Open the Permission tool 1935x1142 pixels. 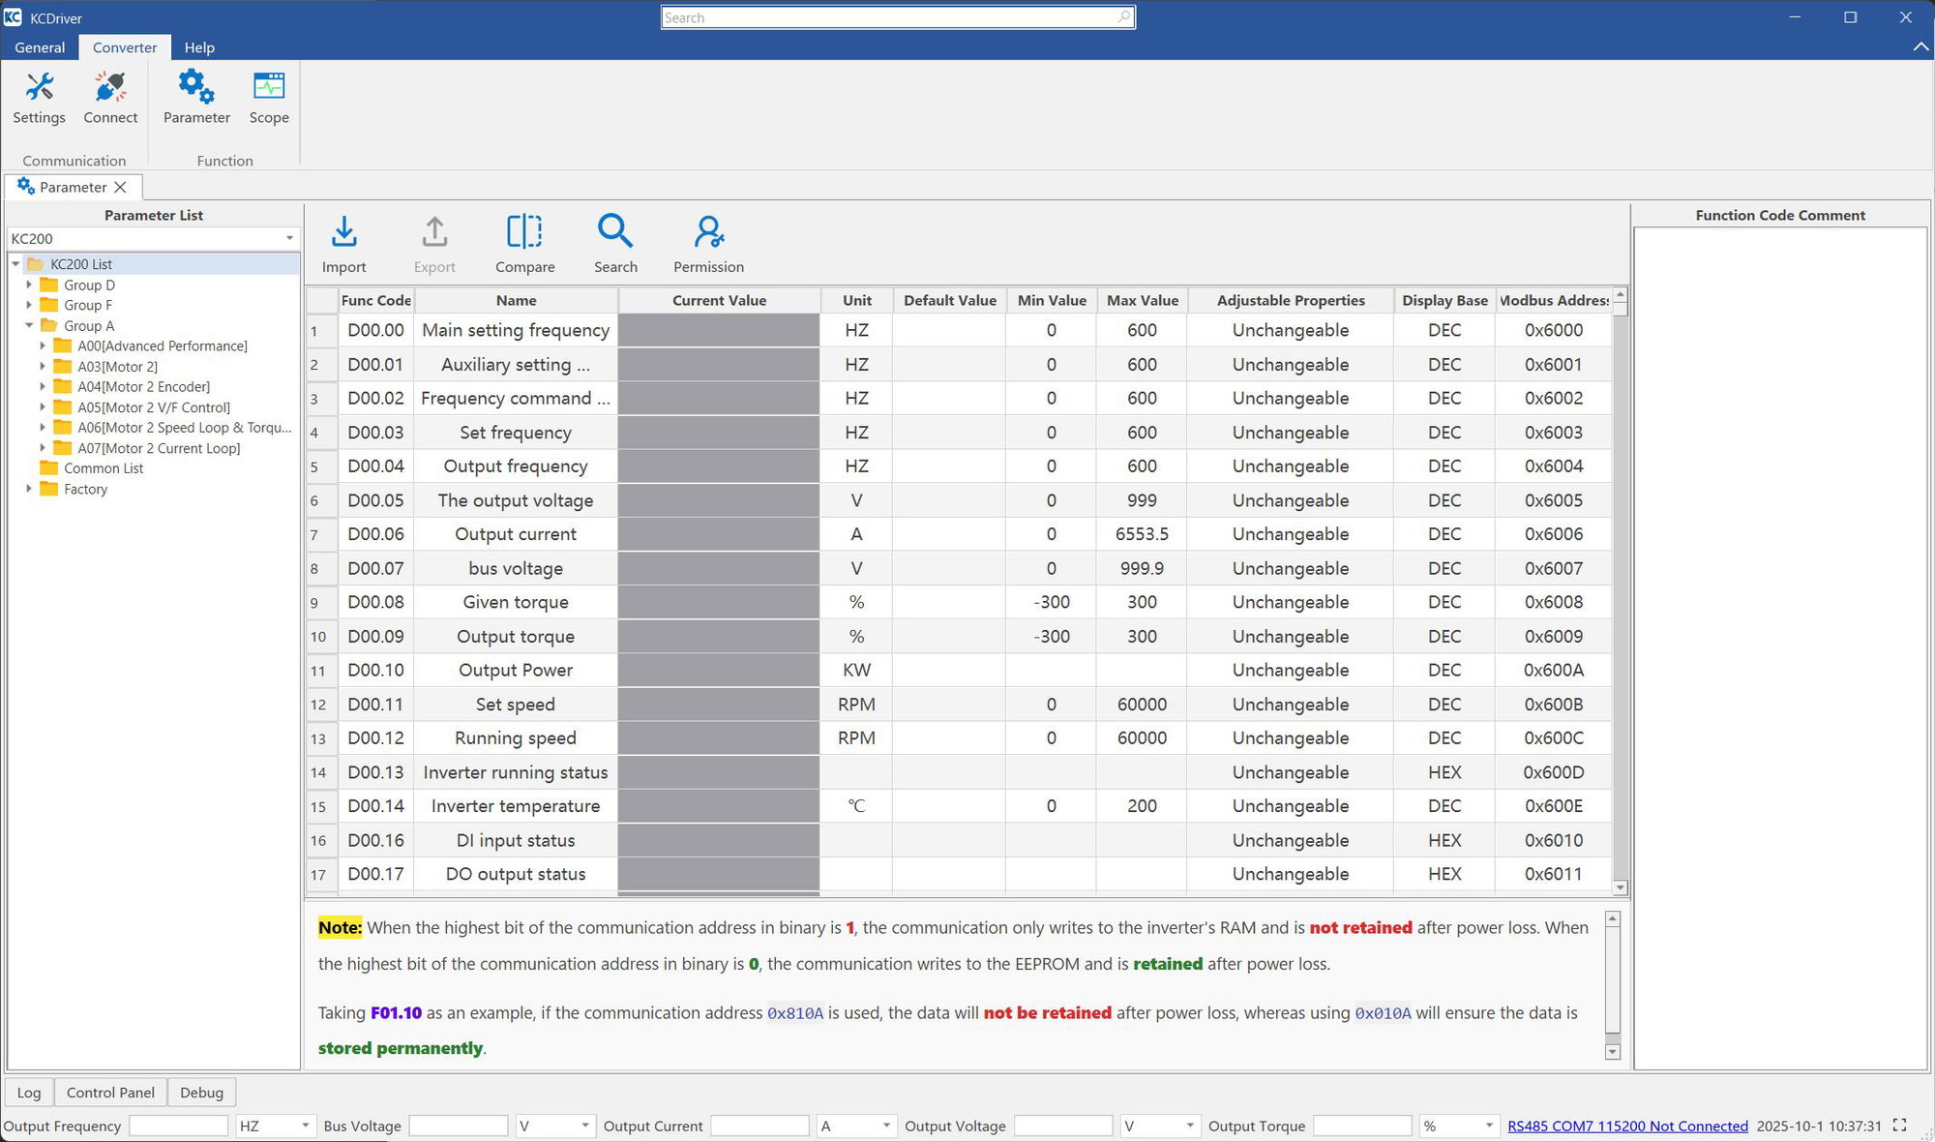(x=708, y=242)
